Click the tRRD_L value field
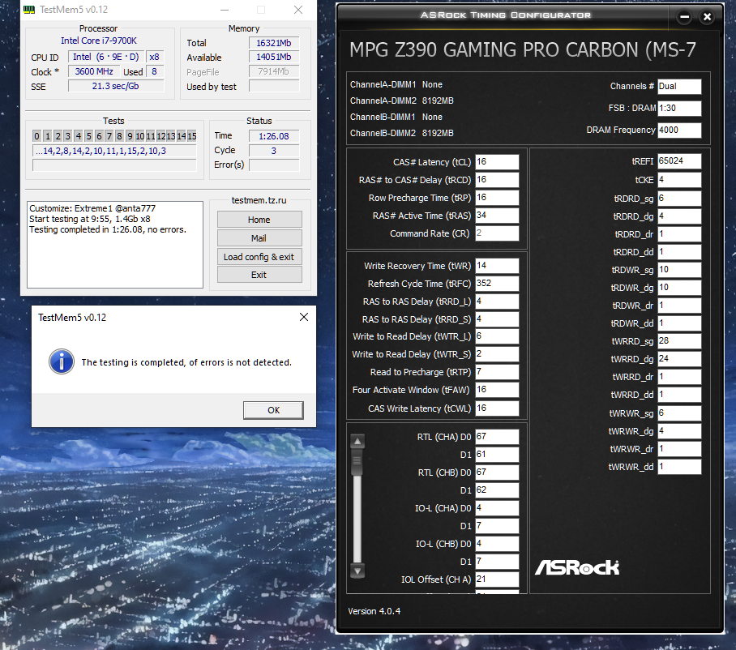736x650 pixels. [x=497, y=301]
